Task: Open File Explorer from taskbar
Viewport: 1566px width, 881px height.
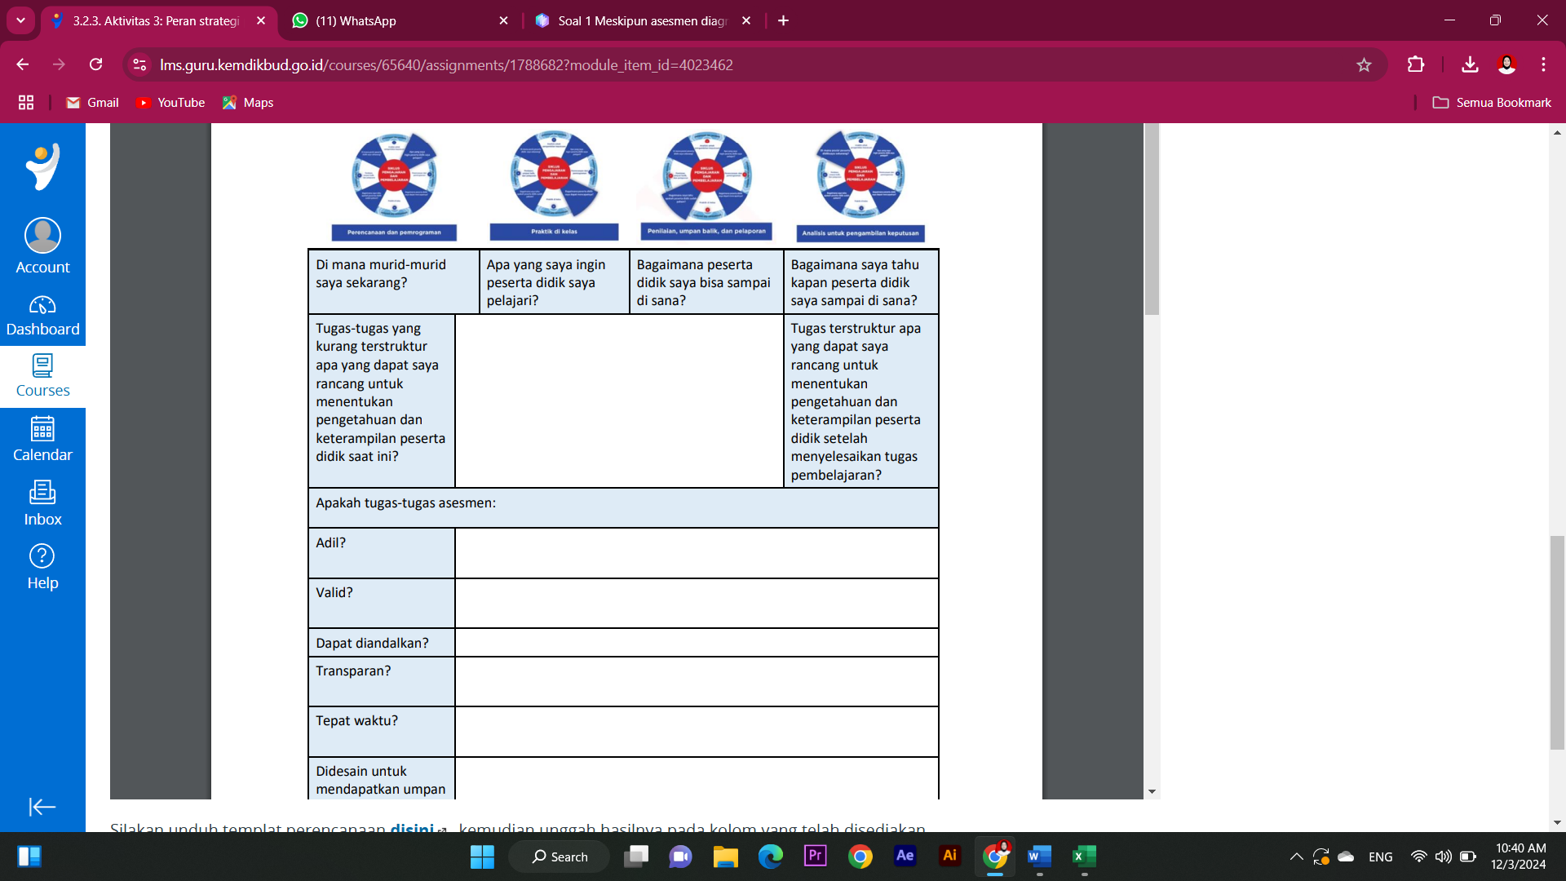Action: coord(725,857)
